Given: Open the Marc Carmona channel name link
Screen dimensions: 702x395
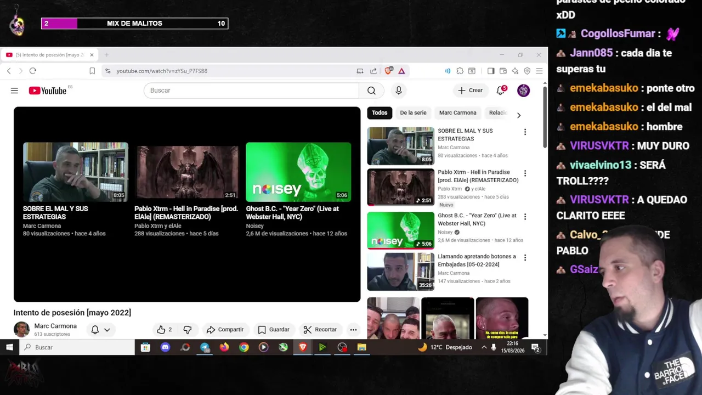Looking at the screenshot, I should [x=55, y=326].
